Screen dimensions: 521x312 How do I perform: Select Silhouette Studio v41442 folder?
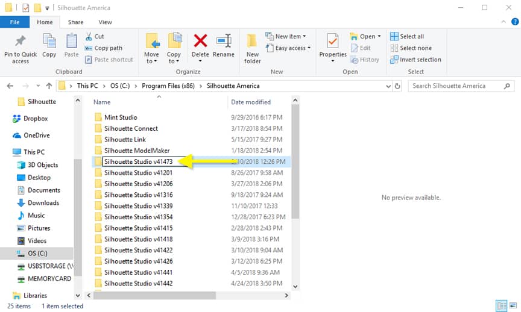click(x=138, y=284)
